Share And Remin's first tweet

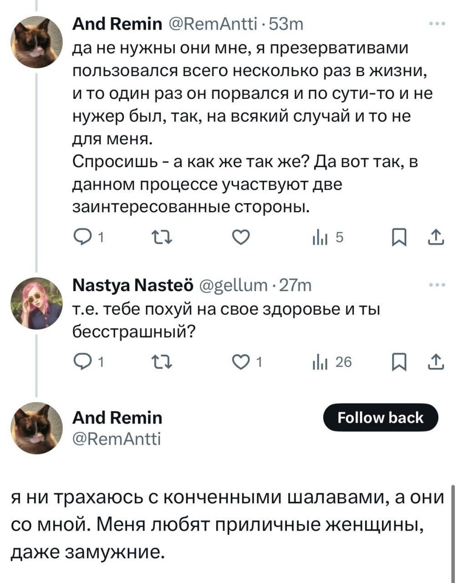[x=436, y=237]
